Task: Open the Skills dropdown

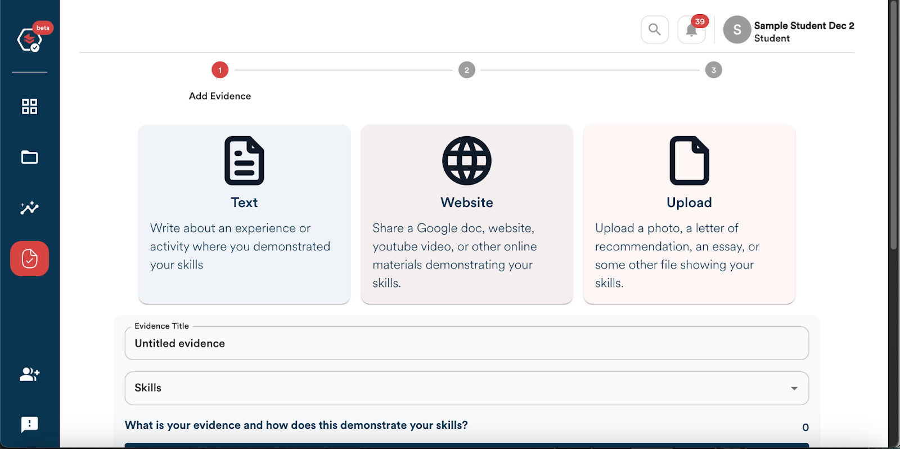Action: [x=467, y=388]
